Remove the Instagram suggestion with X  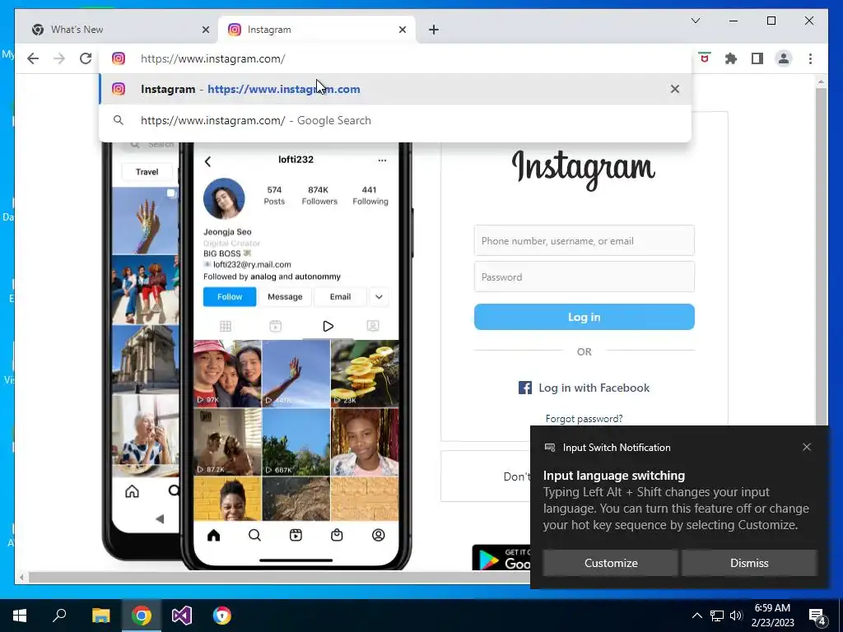[675, 89]
